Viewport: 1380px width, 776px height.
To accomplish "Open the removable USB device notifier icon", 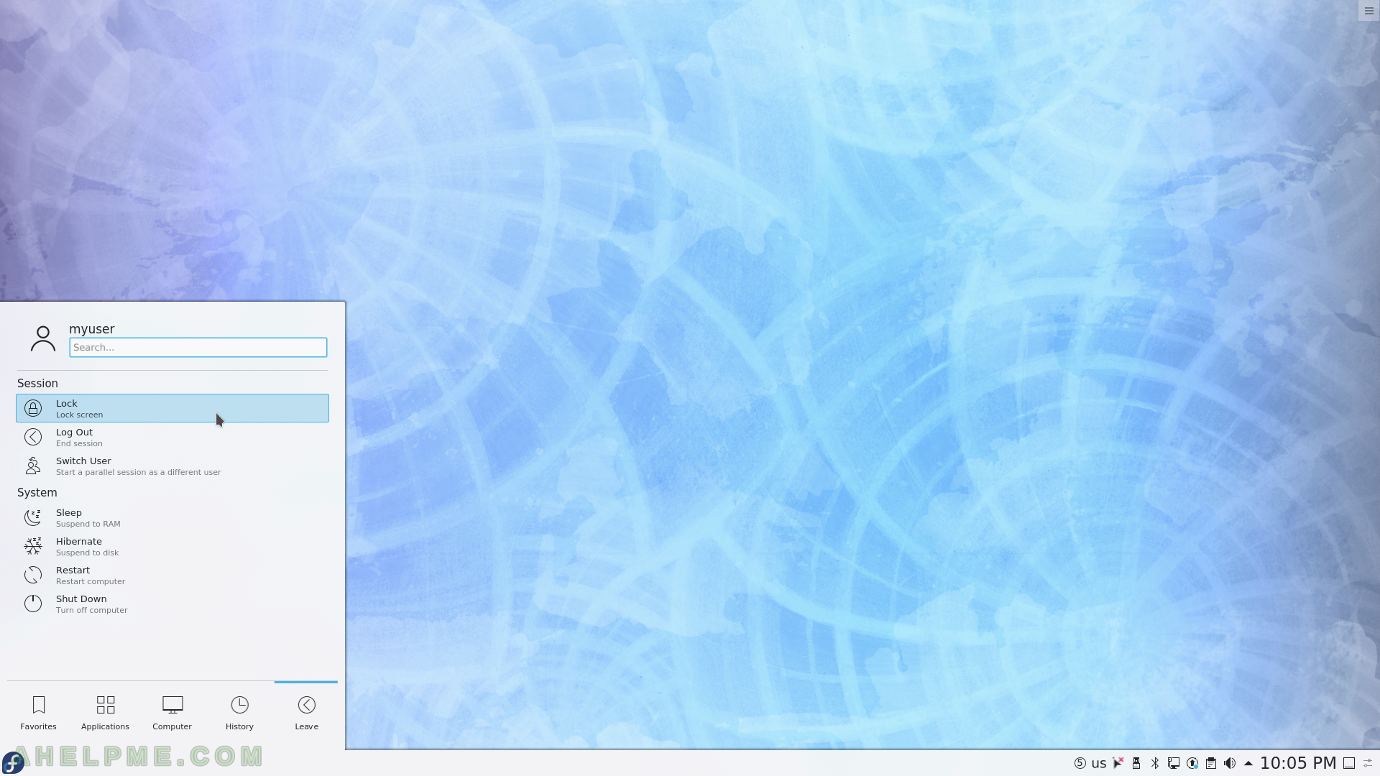I will [1136, 763].
